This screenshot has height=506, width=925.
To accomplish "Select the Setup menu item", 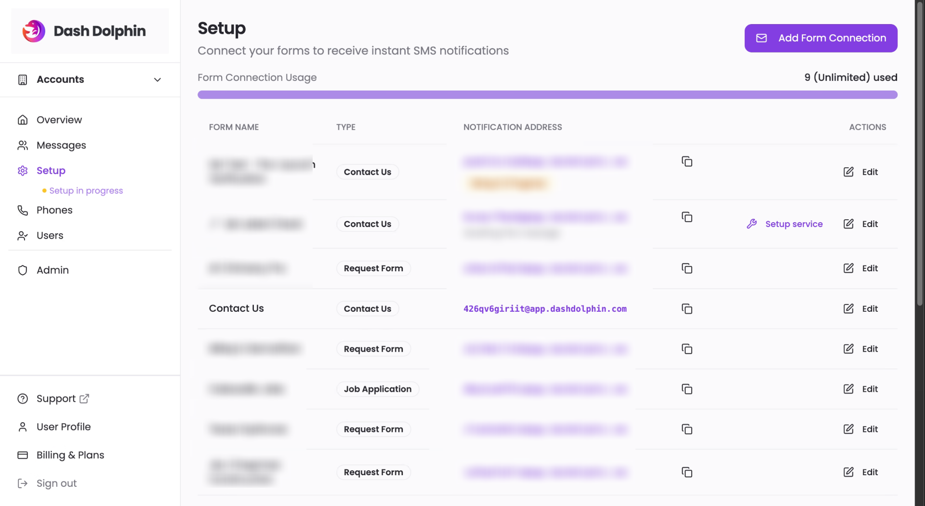I will [x=51, y=171].
